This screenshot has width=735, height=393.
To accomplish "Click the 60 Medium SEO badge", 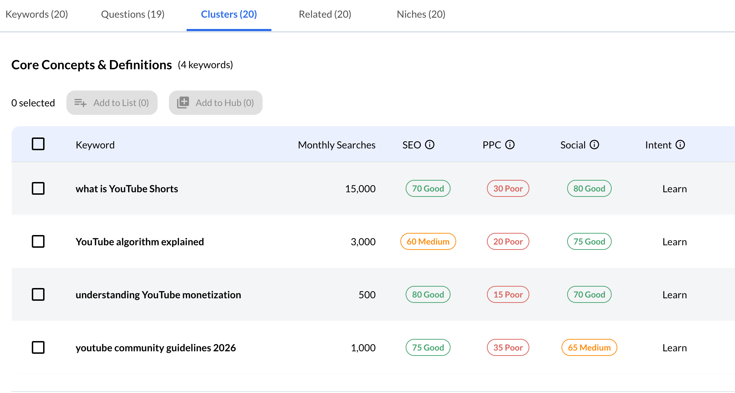I will tap(428, 242).
